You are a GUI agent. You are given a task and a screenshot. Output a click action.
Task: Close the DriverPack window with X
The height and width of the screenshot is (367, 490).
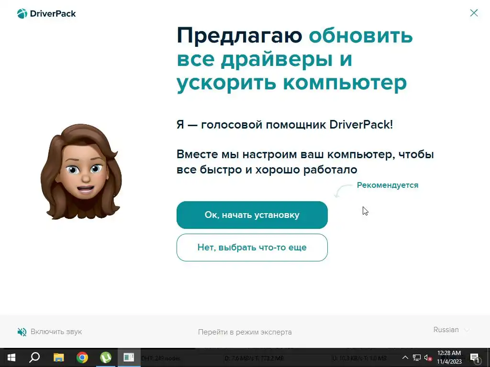tap(474, 13)
